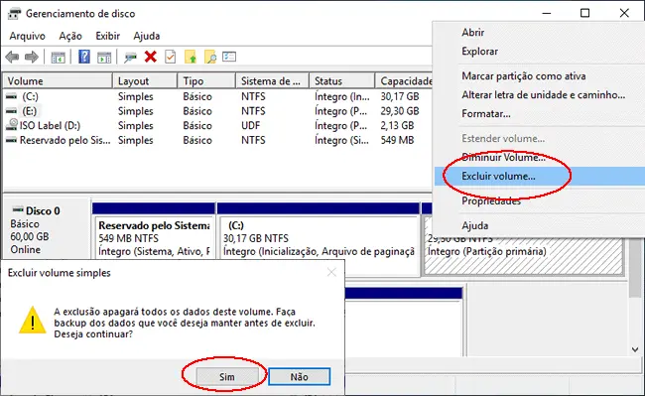Open the blue question mark help icon
The height and width of the screenshot is (396, 645).
point(84,57)
